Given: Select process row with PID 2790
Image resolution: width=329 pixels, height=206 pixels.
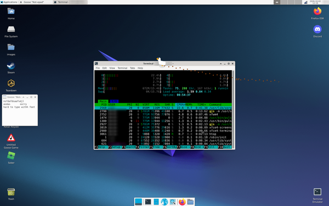Looking at the screenshot, I should coord(163,111).
